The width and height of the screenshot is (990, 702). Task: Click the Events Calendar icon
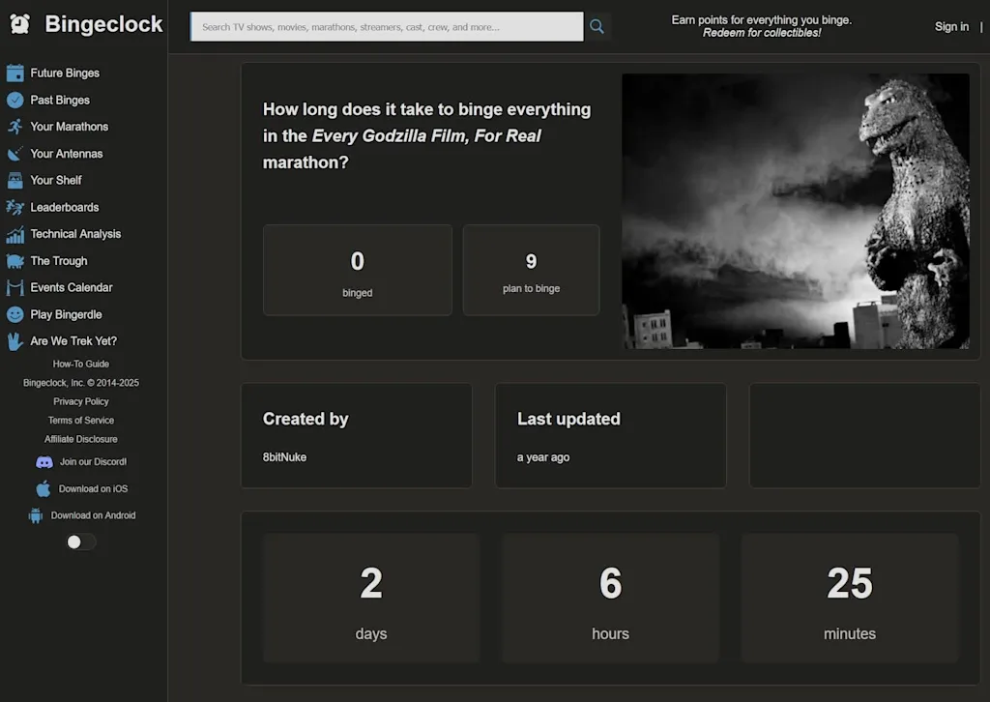coord(15,288)
